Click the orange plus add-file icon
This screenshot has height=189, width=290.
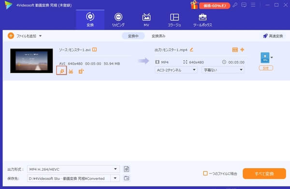pyautogui.click(x=11, y=36)
